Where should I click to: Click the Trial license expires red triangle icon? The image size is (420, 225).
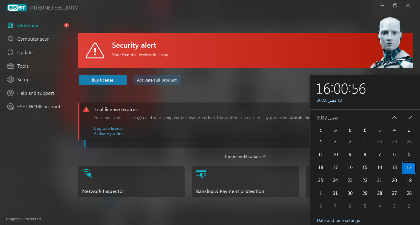(86, 109)
